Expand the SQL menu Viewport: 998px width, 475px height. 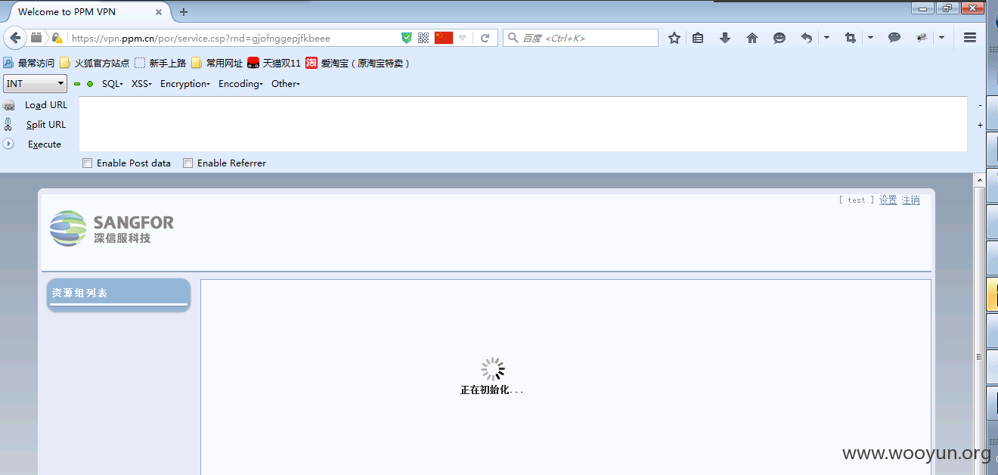point(113,84)
